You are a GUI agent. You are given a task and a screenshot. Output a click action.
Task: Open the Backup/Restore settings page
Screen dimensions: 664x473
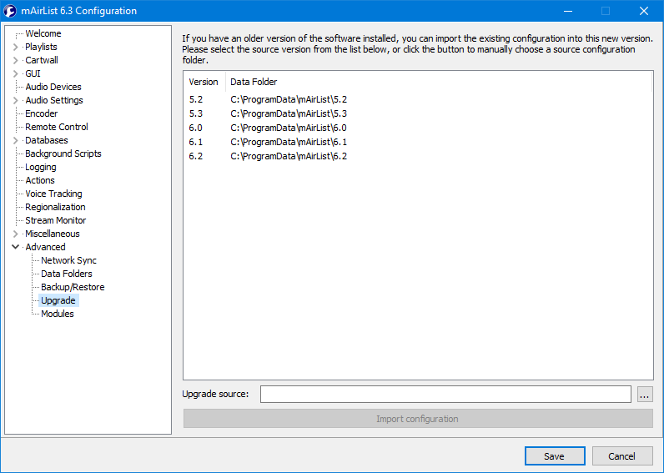coord(73,287)
